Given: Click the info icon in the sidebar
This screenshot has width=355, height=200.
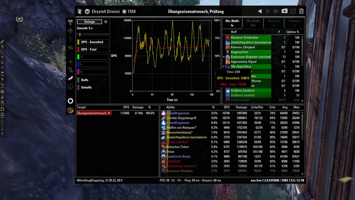Looking at the screenshot, I should pyautogui.click(x=70, y=87).
